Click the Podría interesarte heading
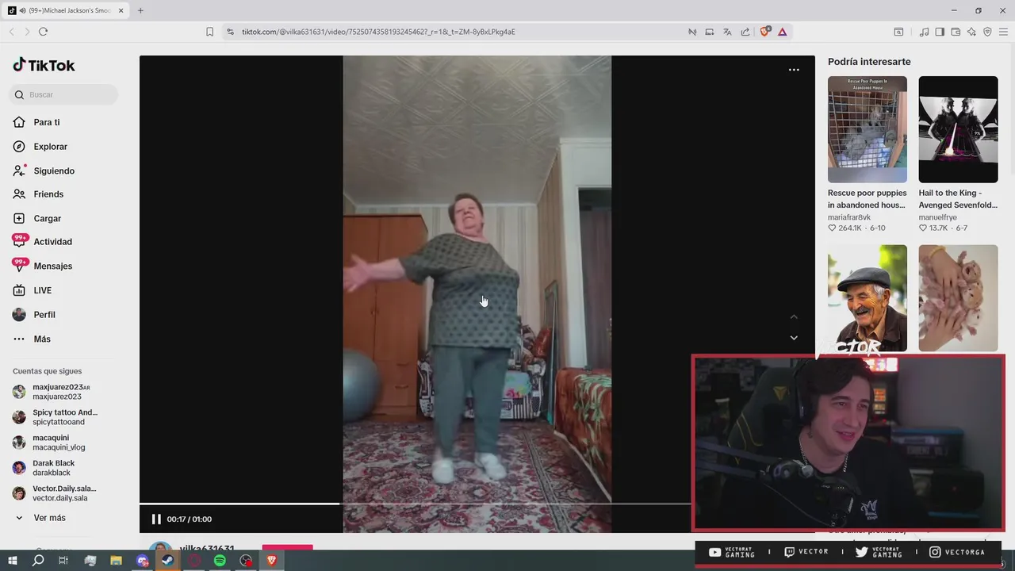This screenshot has width=1015, height=571. pos(869,62)
